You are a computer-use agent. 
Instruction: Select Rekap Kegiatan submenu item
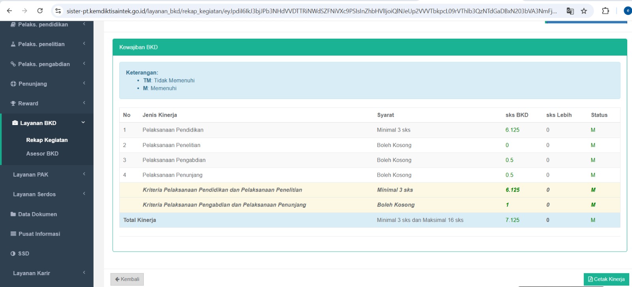(47, 140)
